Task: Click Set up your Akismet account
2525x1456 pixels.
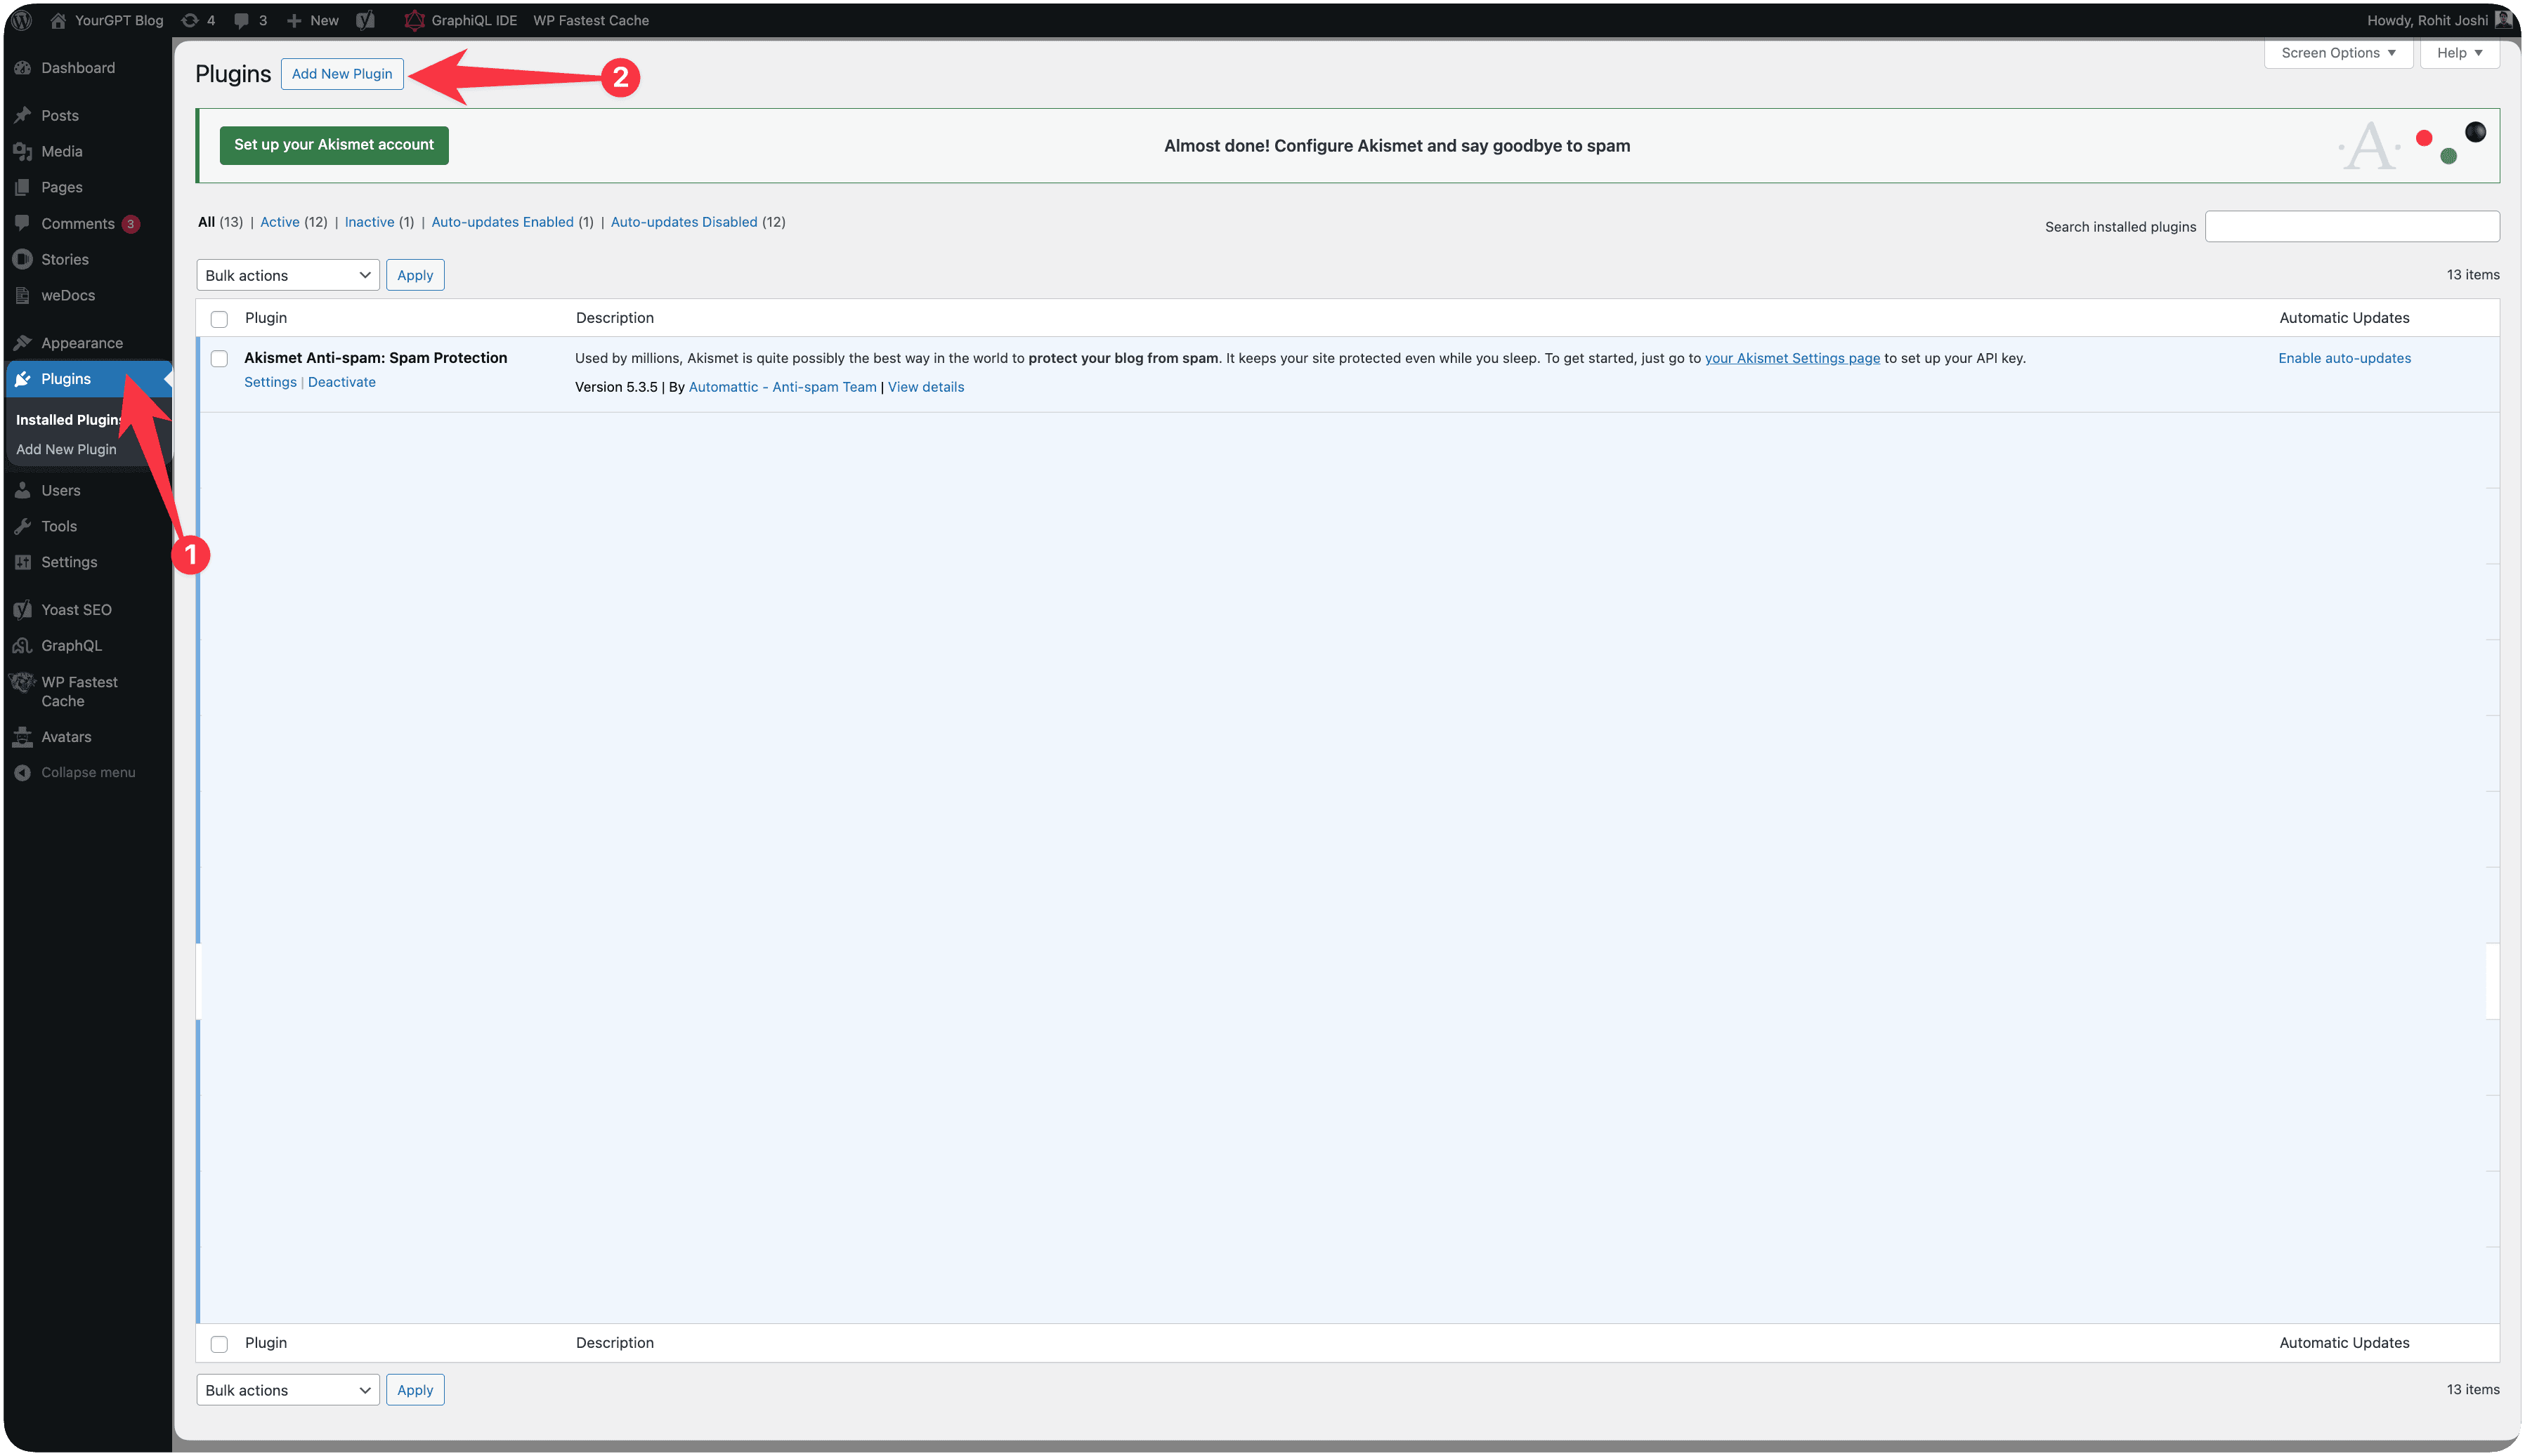Action: click(x=333, y=145)
